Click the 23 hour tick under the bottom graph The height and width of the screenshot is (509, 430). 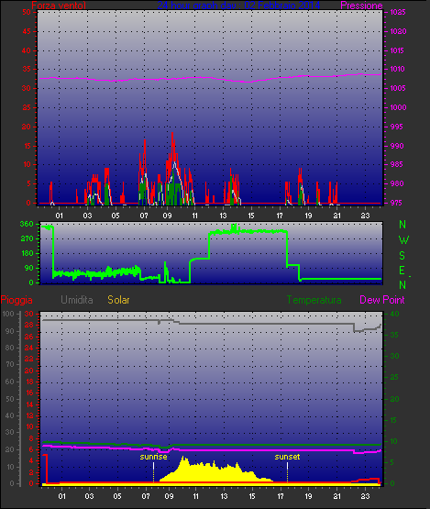pyautogui.click(x=366, y=496)
